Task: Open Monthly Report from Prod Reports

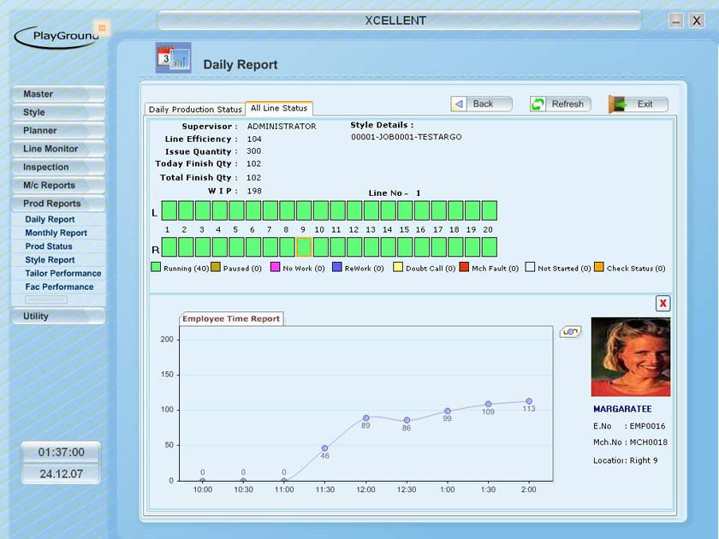Action: (x=56, y=233)
